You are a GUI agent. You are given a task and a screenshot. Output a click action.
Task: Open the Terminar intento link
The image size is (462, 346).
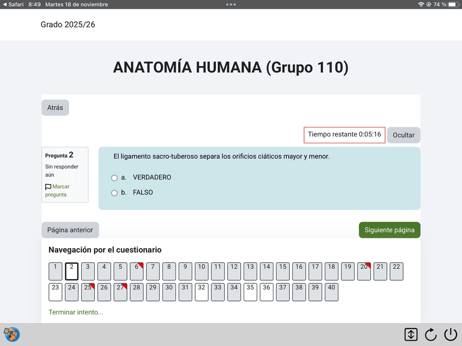pyautogui.click(x=76, y=312)
